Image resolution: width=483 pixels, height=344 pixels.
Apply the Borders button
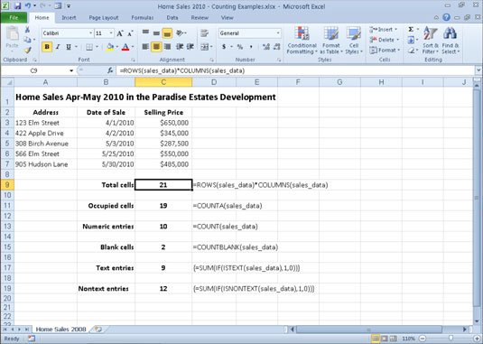pyautogui.click(x=89, y=47)
